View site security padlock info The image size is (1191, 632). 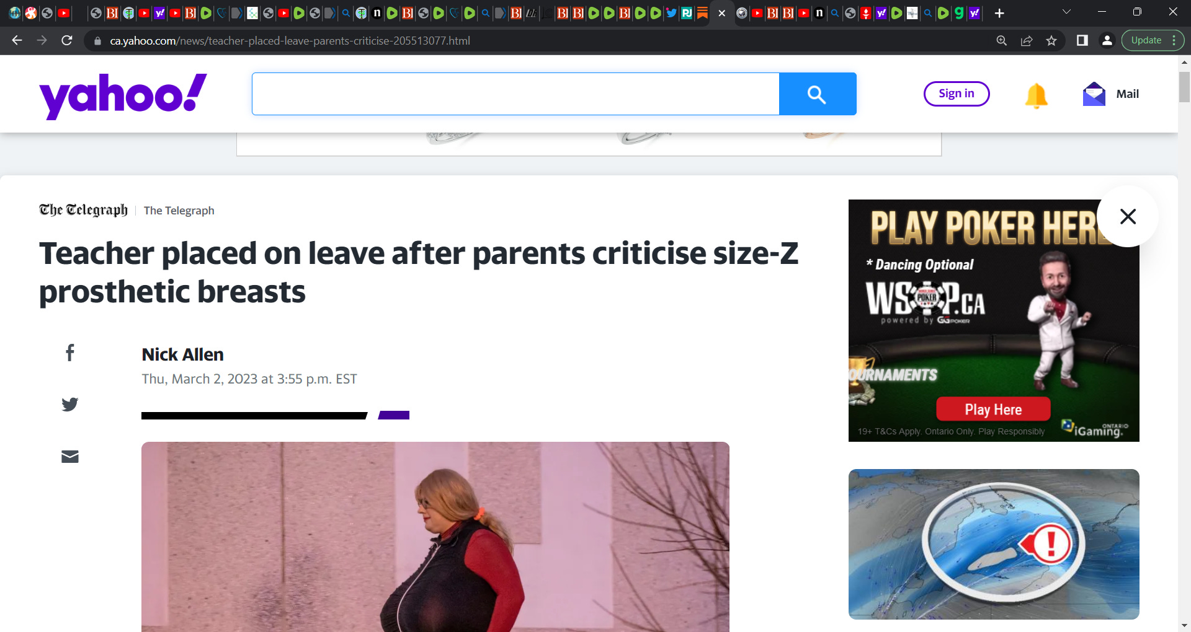point(97,41)
